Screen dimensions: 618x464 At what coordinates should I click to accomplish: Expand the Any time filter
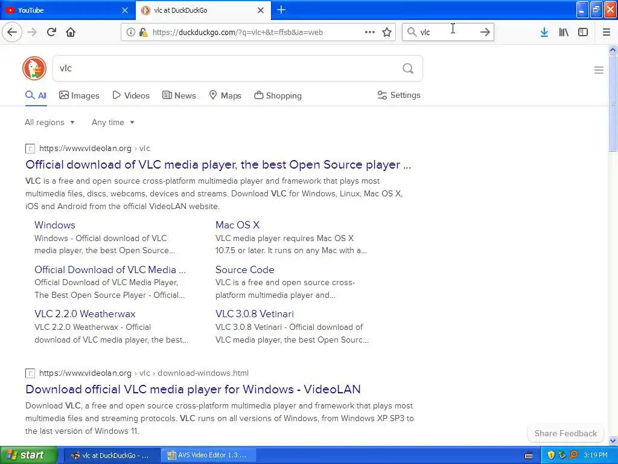113,122
